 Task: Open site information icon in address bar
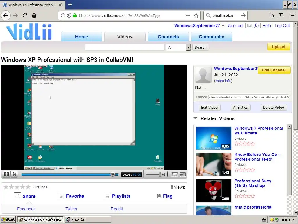pyautogui.click(x=63, y=16)
